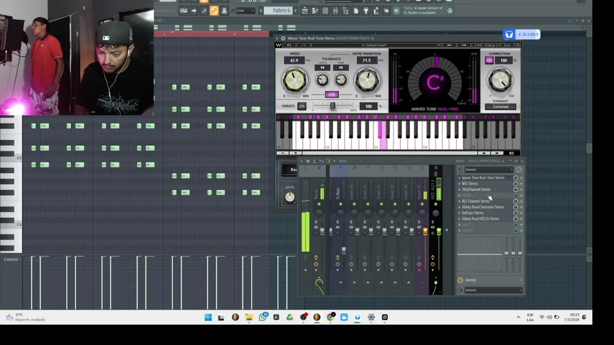Click the globe icon beside update notice

450,11
